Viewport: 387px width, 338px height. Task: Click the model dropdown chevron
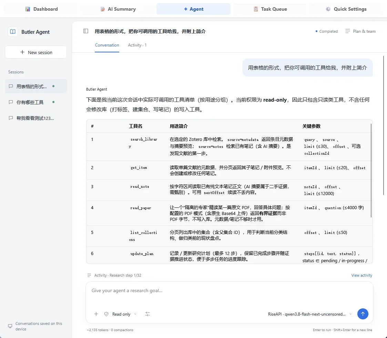350,314
